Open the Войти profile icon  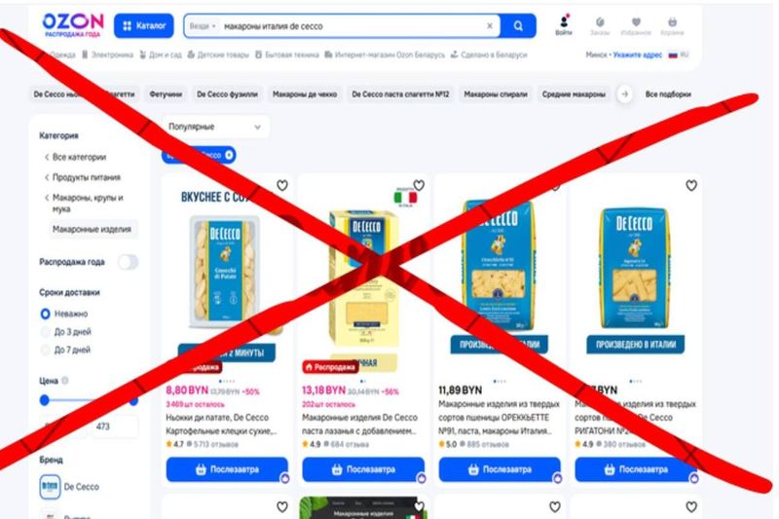tap(564, 25)
